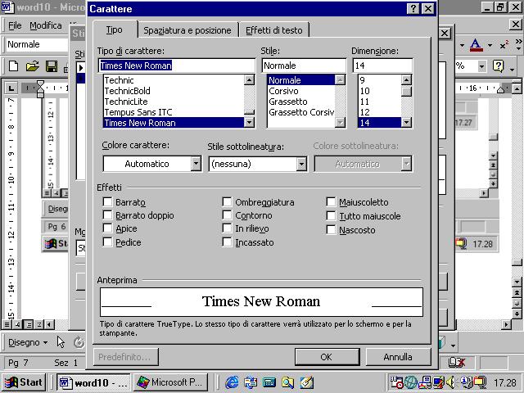The width and height of the screenshot is (524, 393).
Task: Open the font color dropdown arrow
Action: (490, 45)
